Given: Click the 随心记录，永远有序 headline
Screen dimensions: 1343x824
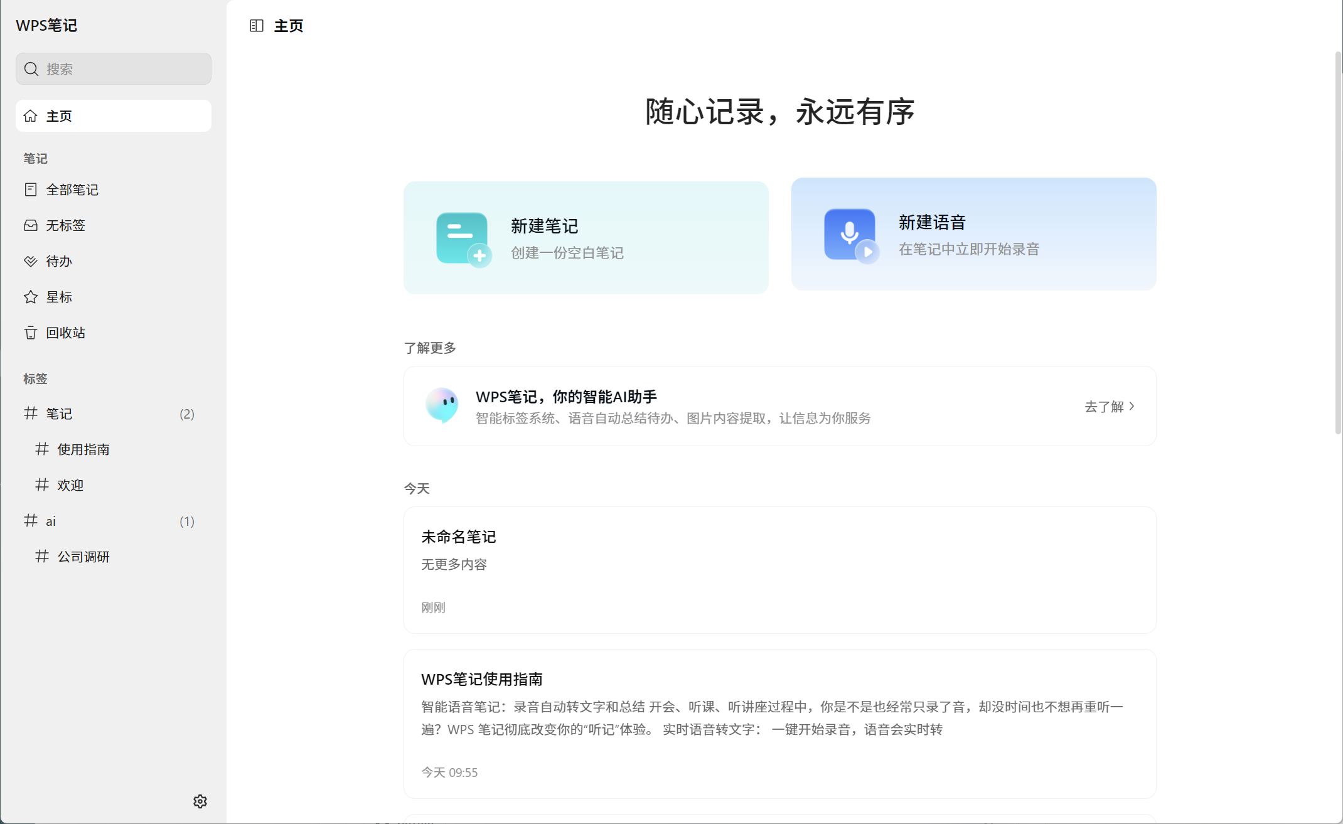Looking at the screenshot, I should tap(780, 112).
